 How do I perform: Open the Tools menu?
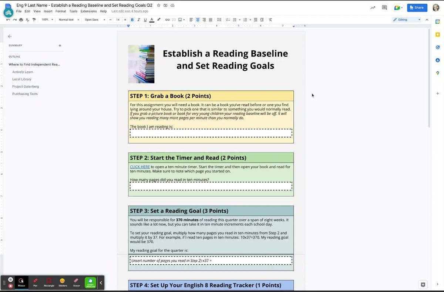coord(73,11)
